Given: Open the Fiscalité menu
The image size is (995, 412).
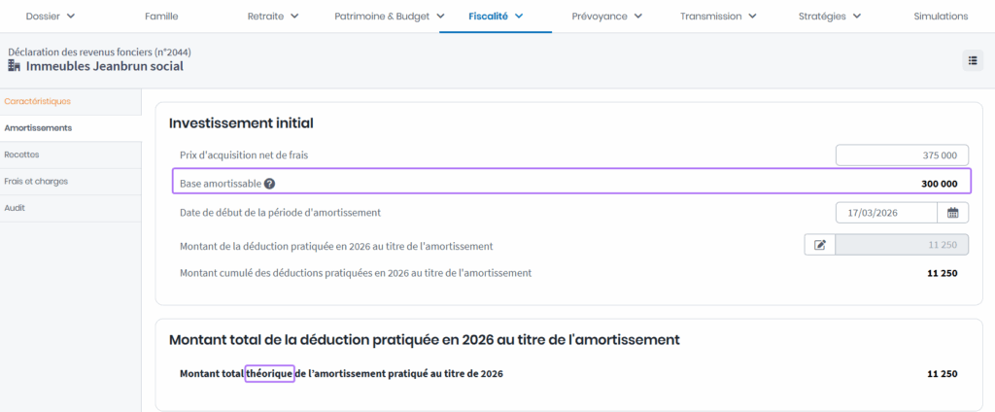Looking at the screenshot, I should [496, 17].
